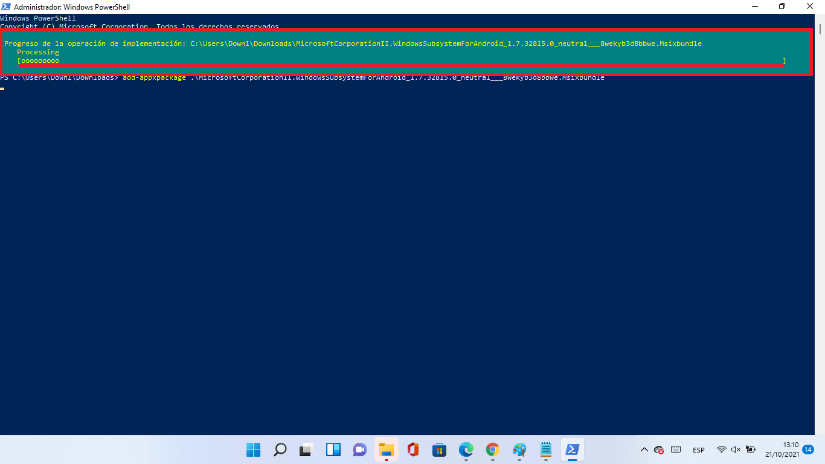
Task: Launch Microsoft Office from taskbar
Action: pos(413,449)
